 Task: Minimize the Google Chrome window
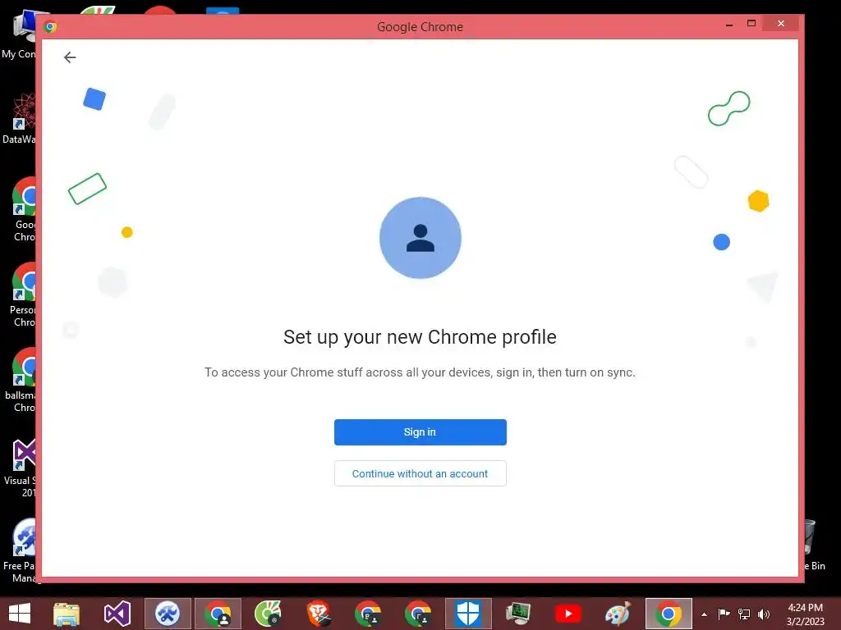pos(729,24)
